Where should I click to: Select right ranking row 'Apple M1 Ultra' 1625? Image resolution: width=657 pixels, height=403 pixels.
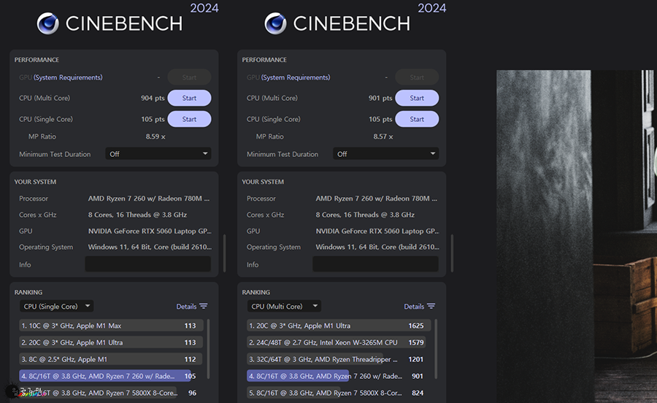click(339, 326)
